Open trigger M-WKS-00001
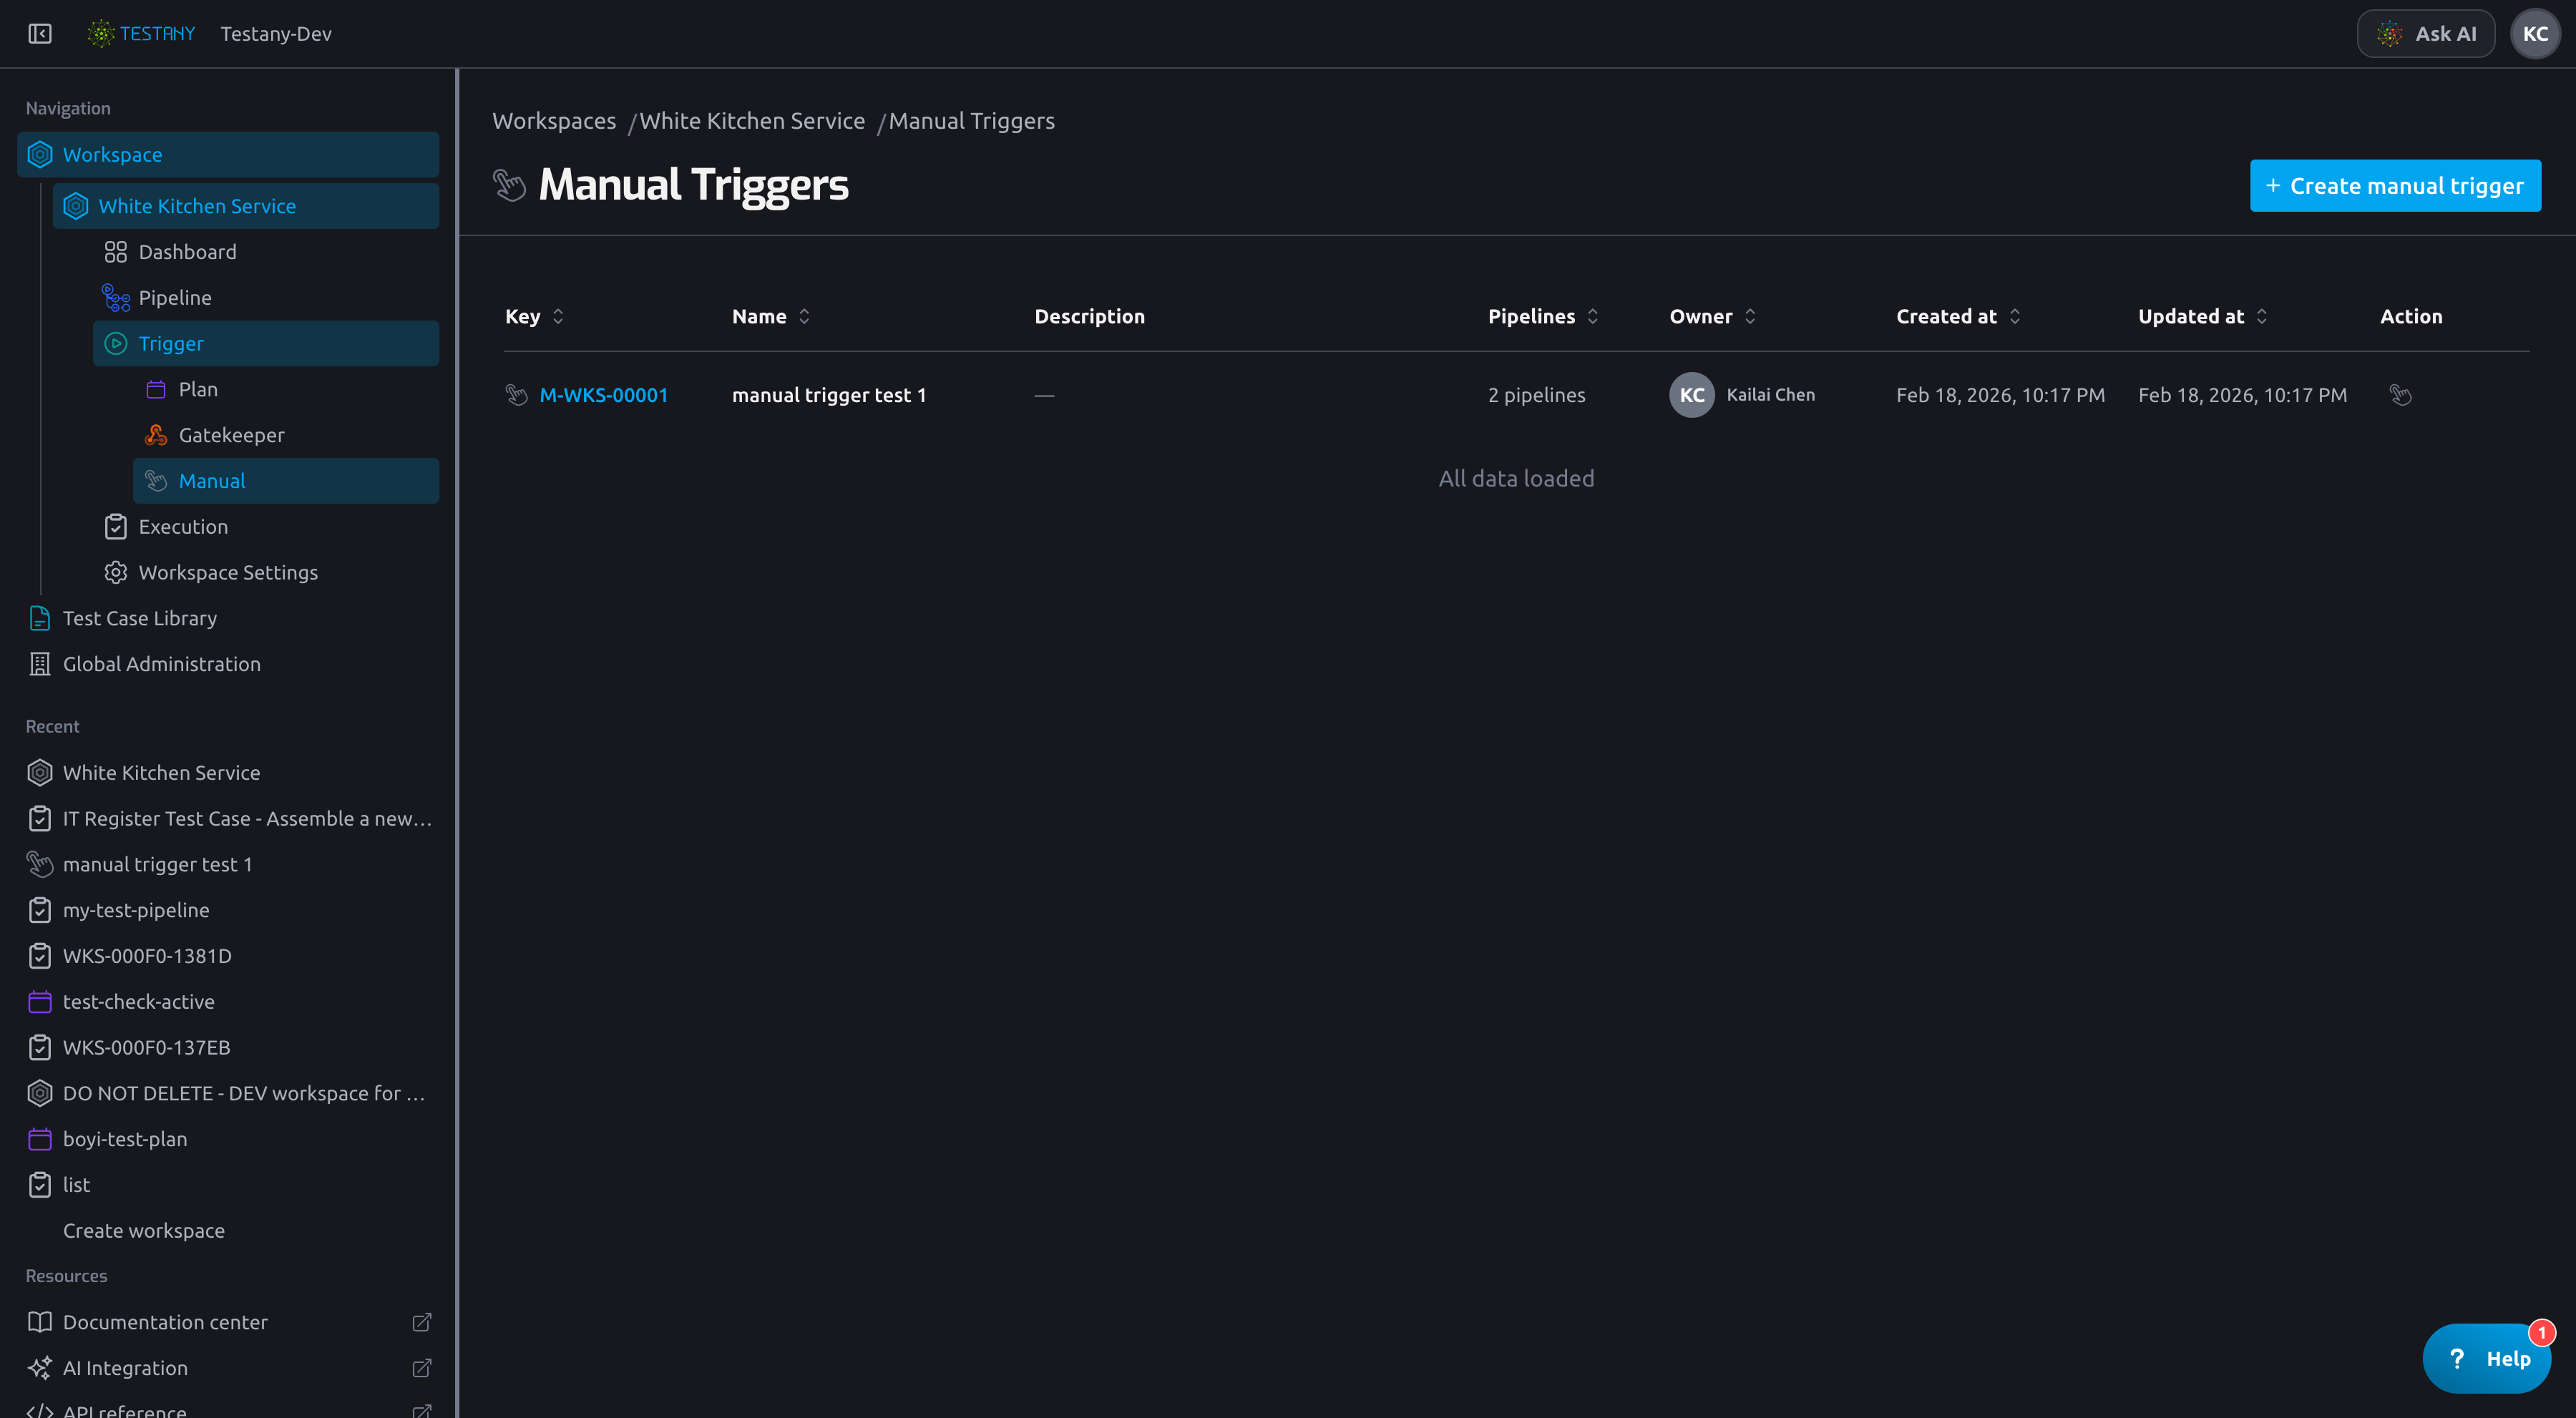Viewport: 2576px width, 1418px height. click(x=604, y=395)
